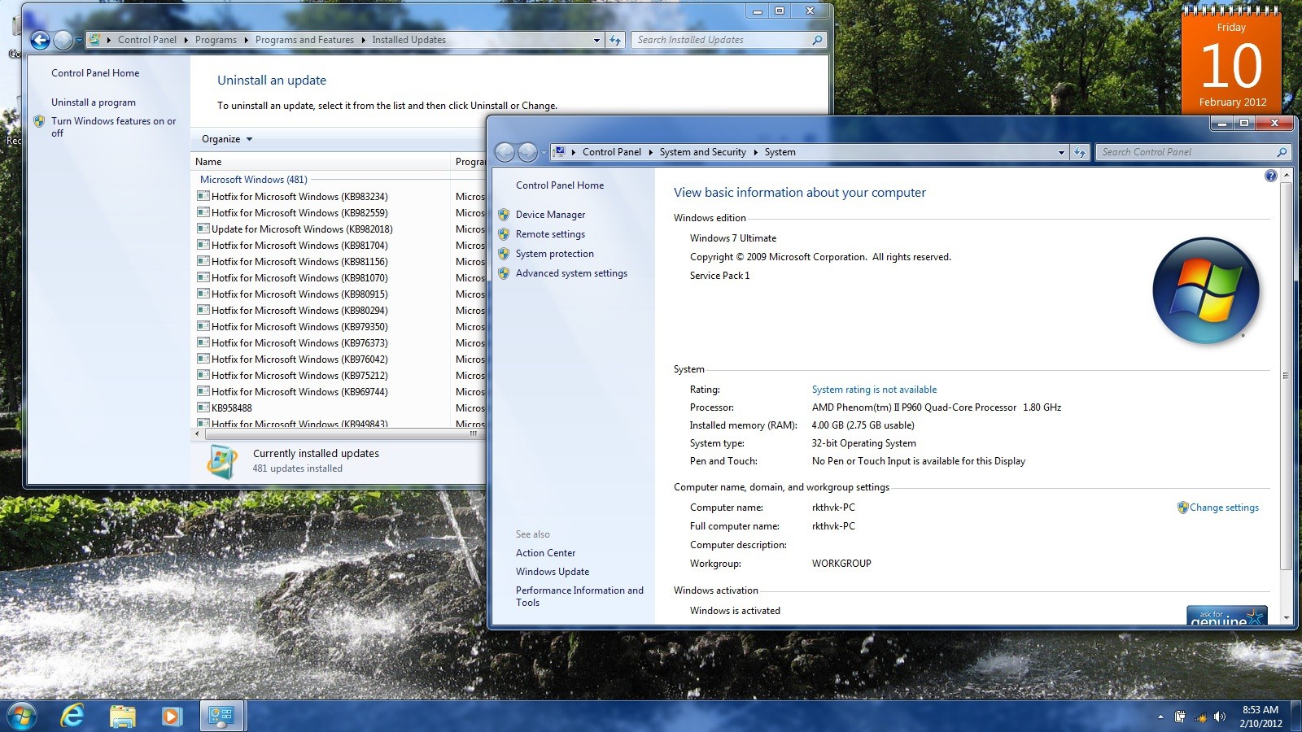
Task: Open Windows Media Player taskbar icon
Action: [x=171, y=716]
